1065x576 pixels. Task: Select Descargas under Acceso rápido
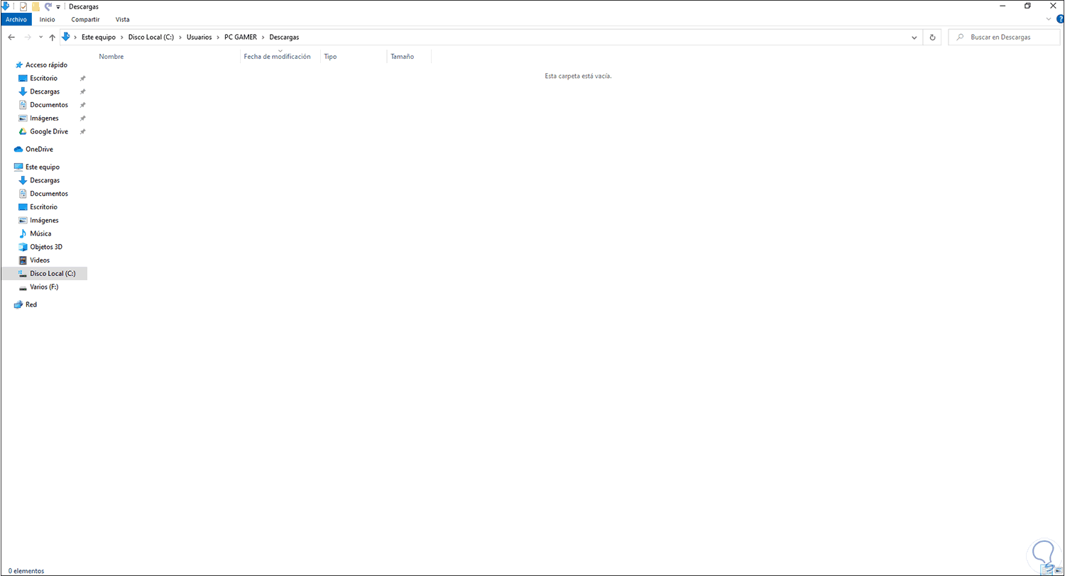tap(45, 92)
